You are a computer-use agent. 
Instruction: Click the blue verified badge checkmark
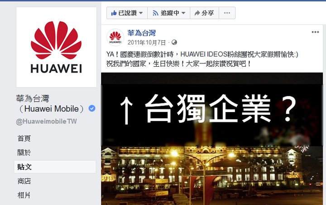pos(92,108)
